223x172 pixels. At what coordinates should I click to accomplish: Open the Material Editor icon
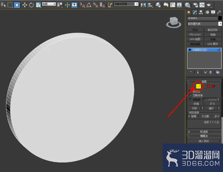point(188,5)
